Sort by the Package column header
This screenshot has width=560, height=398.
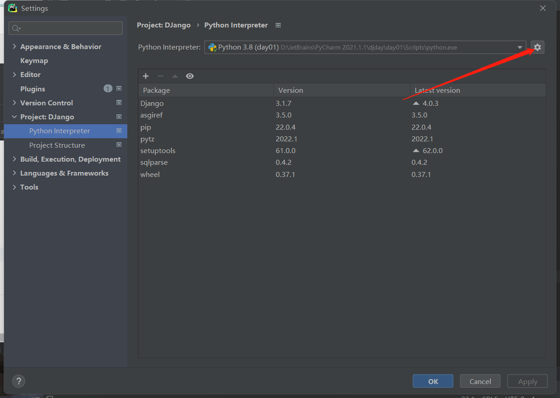pos(206,90)
